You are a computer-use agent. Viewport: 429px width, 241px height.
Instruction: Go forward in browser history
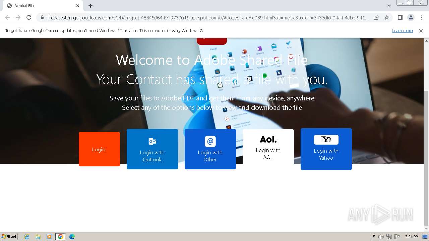pos(18,17)
